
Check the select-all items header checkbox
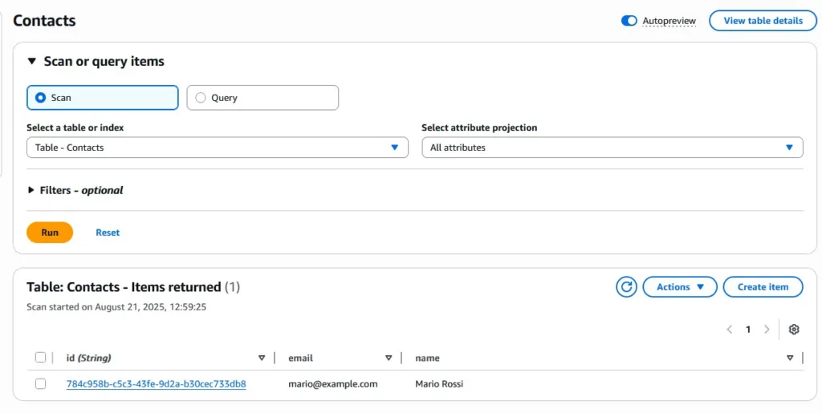pos(41,358)
